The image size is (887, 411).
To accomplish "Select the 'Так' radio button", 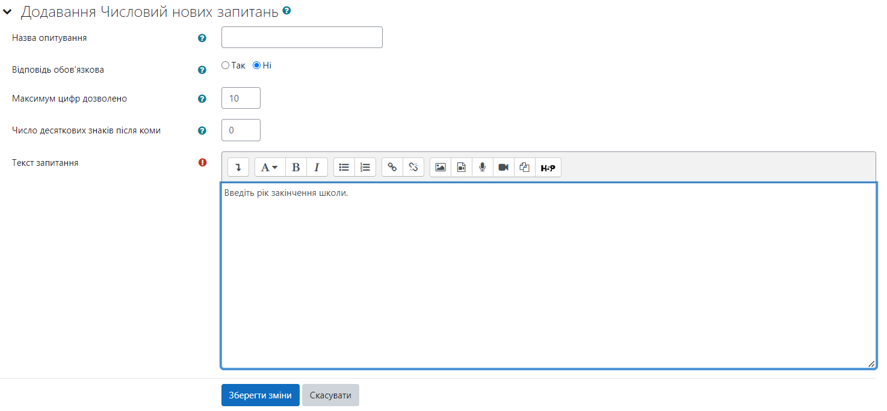I will 225,65.
